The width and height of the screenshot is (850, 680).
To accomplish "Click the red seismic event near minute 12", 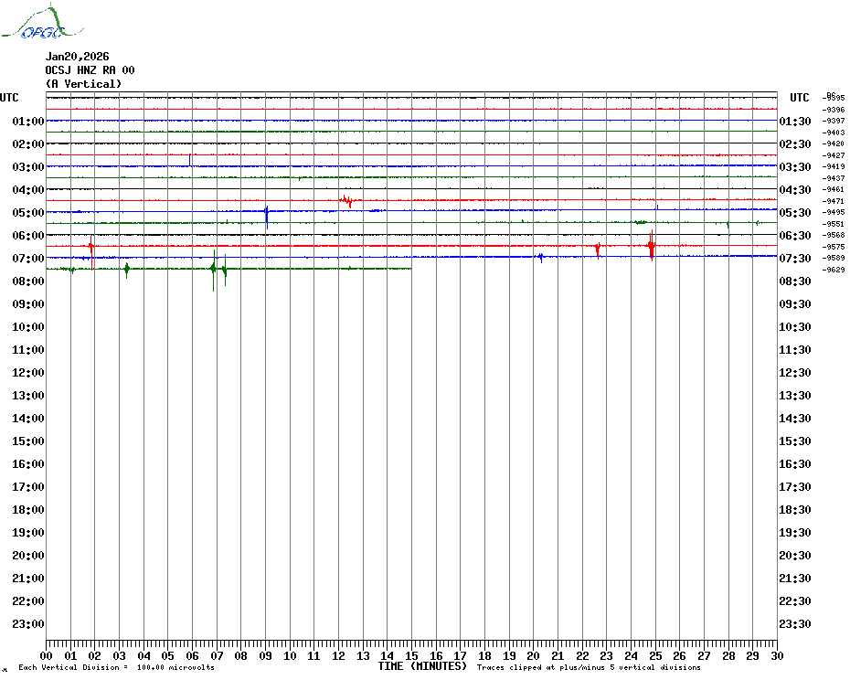I will click(347, 200).
